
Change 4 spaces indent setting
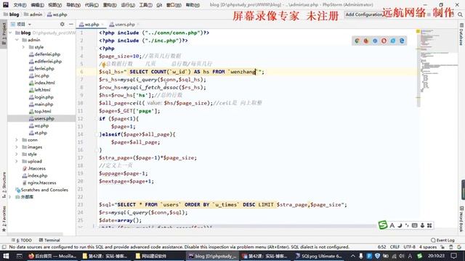[x=428, y=246]
